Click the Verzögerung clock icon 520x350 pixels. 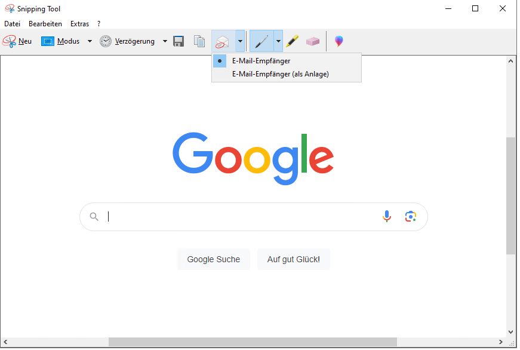pos(106,41)
